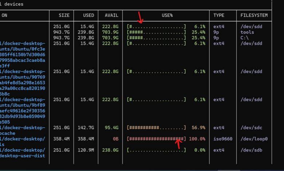Image resolution: width=284 pixels, height=171 pixels.
Task: Click the path ending 'e3ff'
Action: pyautogui.click(x=5, y=66)
